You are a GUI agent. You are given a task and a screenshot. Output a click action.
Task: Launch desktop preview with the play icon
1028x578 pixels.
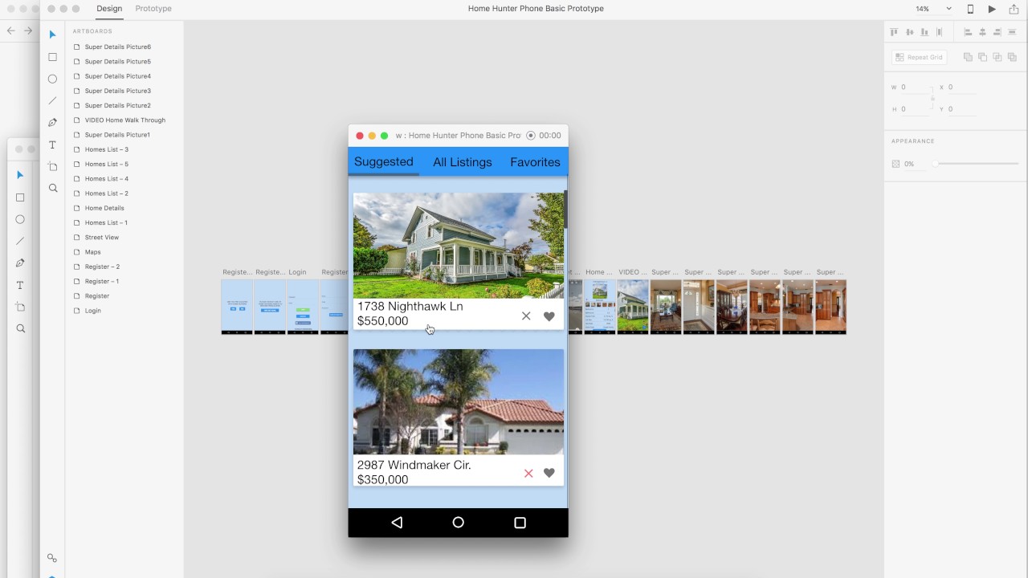pyautogui.click(x=992, y=9)
